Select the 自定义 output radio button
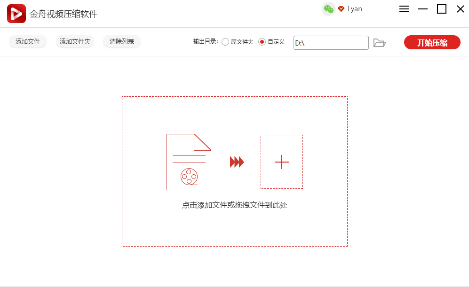This screenshot has height=287, width=469. [x=262, y=42]
